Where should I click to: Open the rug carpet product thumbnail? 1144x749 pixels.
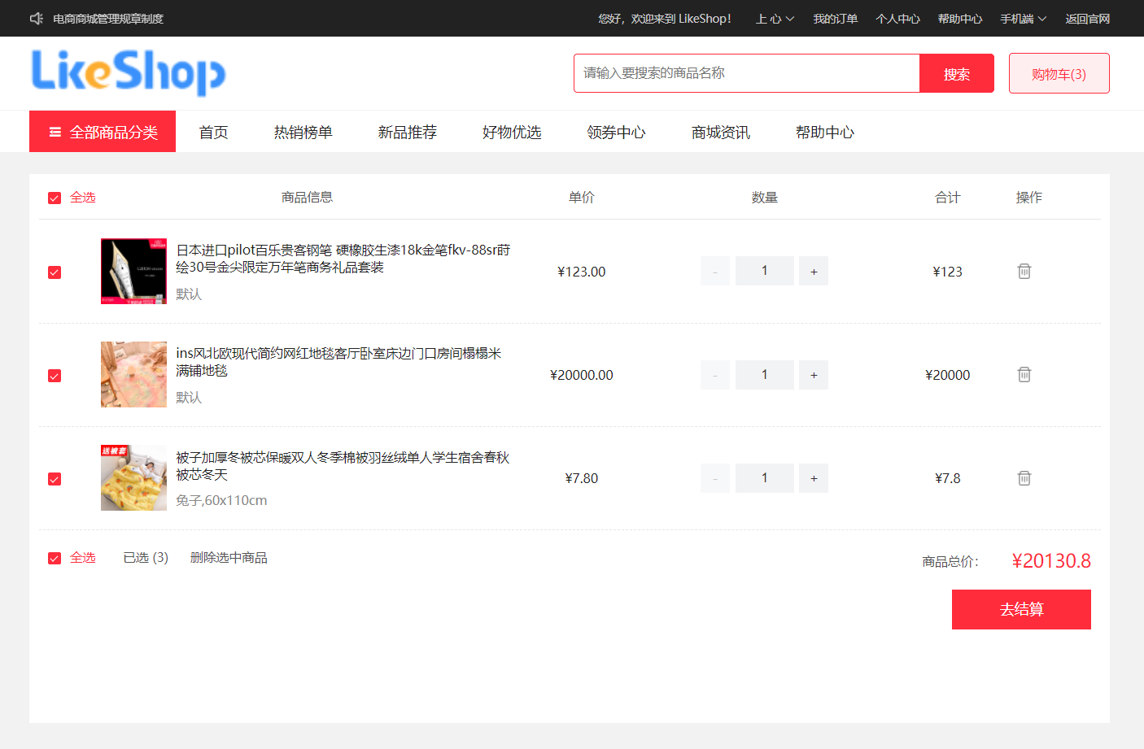pos(133,374)
